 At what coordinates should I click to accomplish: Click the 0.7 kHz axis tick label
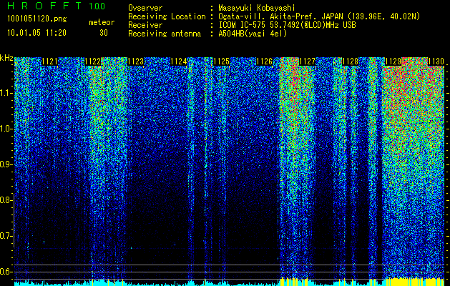6,236
